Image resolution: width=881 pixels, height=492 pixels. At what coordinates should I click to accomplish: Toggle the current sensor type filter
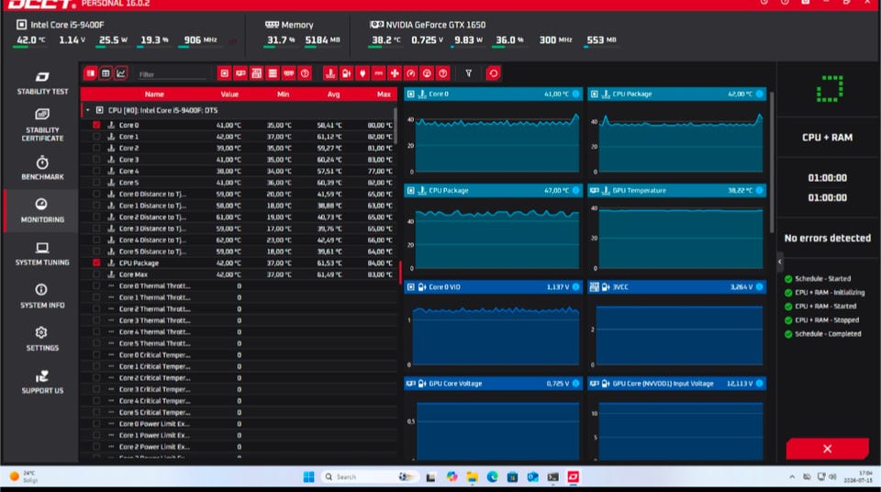(x=379, y=73)
